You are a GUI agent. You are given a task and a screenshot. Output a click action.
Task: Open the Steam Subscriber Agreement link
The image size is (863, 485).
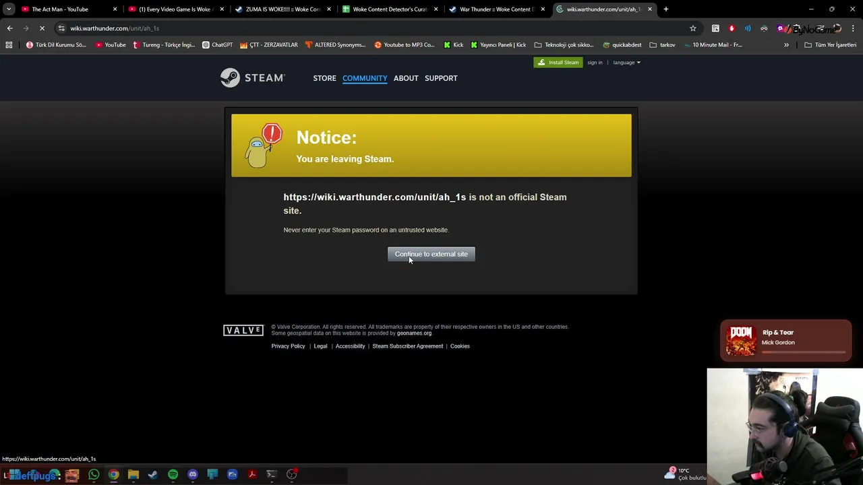click(408, 346)
